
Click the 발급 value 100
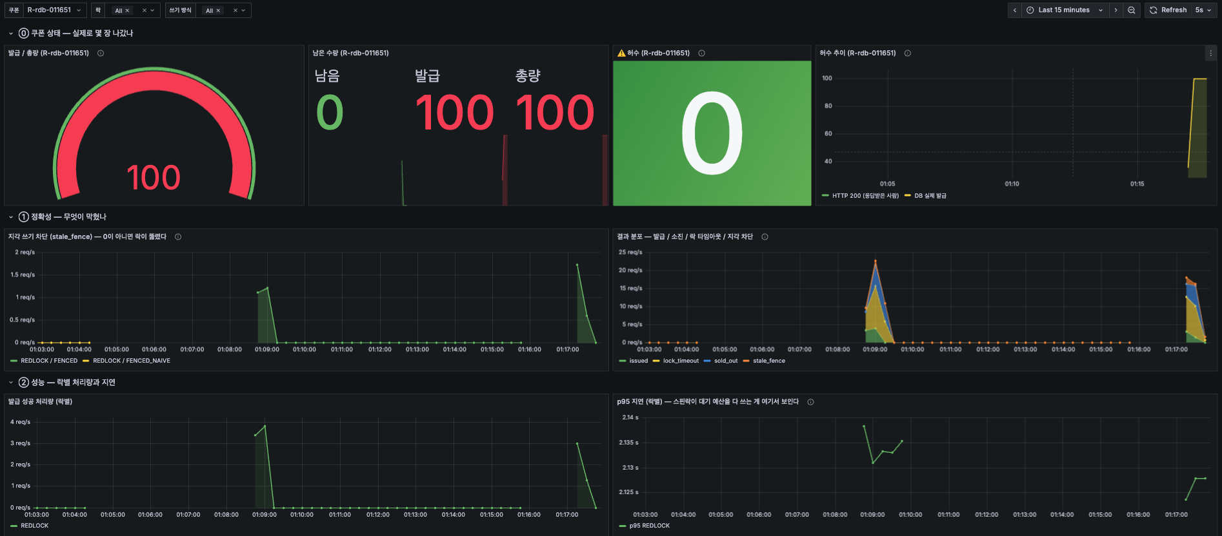click(x=455, y=113)
